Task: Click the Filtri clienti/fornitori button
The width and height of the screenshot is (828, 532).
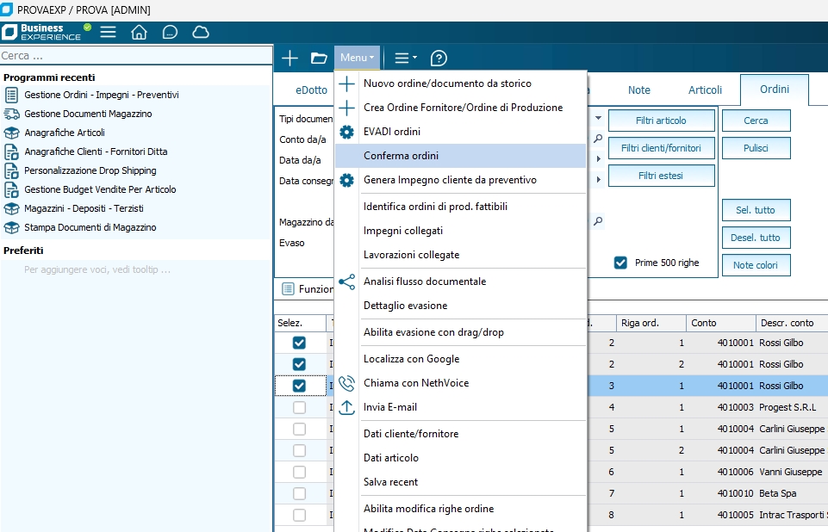Action: [x=661, y=148]
